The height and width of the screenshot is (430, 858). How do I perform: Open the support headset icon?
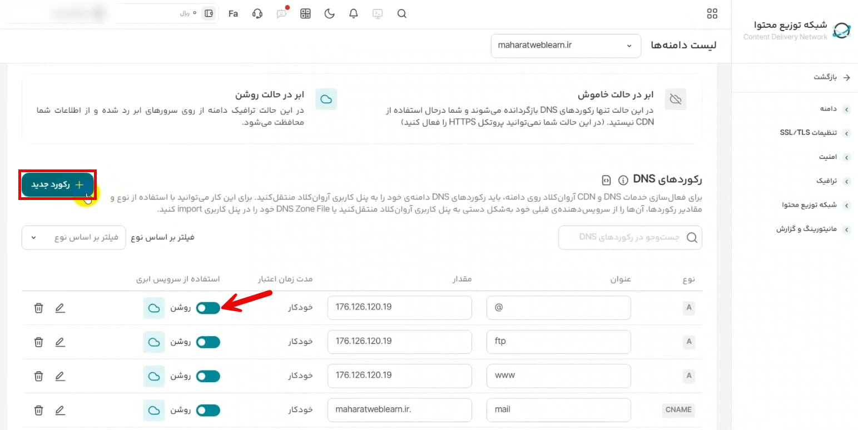pos(257,14)
